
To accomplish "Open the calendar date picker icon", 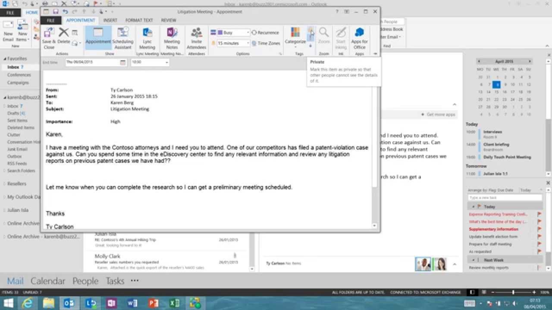I will click(x=123, y=62).
